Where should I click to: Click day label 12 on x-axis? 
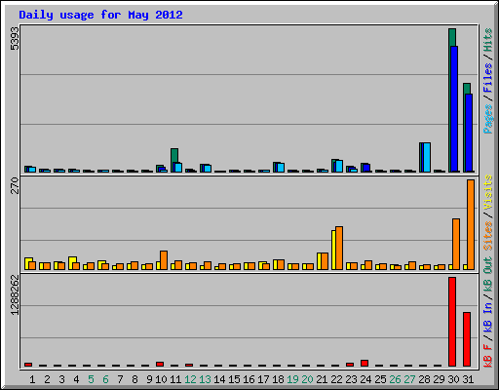(190, 379)
